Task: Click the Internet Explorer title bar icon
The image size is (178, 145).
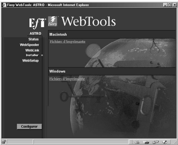Action: point(4,5)
